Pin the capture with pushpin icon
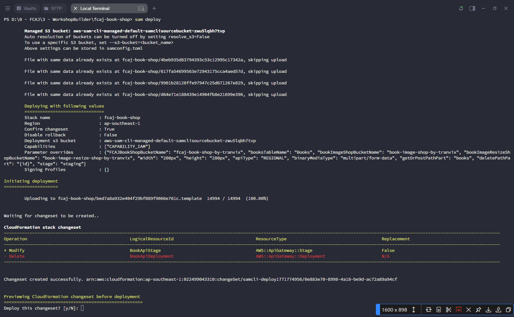This screenshot has height=317, width=514. [478, 310]
